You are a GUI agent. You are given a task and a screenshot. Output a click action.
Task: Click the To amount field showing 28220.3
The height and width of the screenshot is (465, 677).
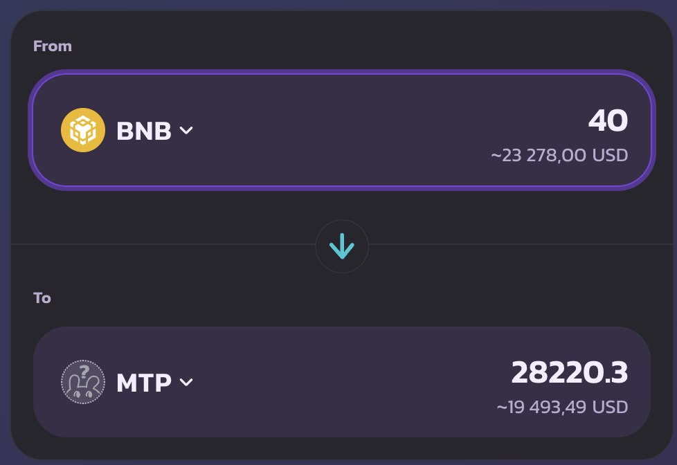(569, 374)
